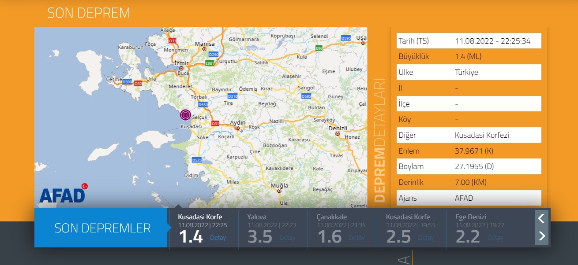Viewport: 578px width, 265px height.
Task: Click the purple earthquake epicenter marker
Action: point(186,115)
